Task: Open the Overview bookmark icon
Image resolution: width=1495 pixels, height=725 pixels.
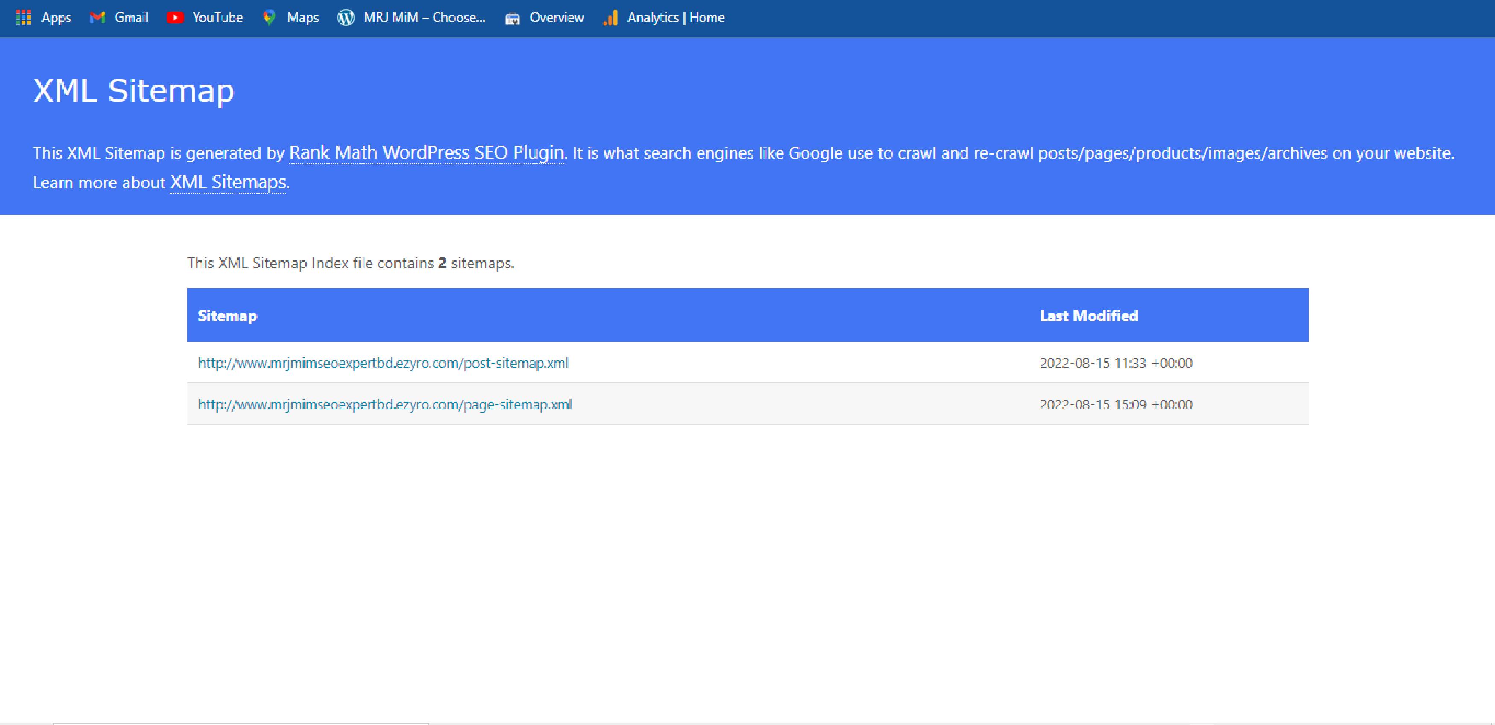Action: tap(512, 18)
